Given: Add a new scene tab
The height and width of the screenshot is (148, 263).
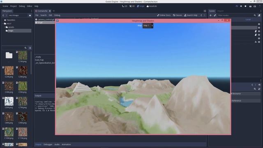Looking at the screenshot, I should pos(54,11).
